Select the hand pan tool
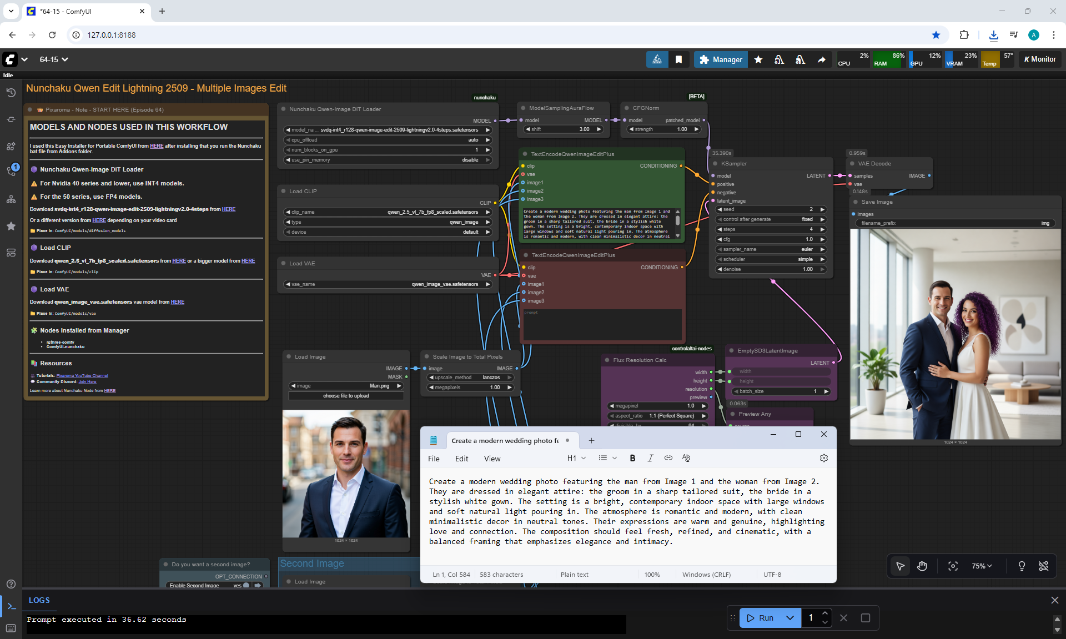The height and width of the screenshot is (639, 1066). coord(922,566)
